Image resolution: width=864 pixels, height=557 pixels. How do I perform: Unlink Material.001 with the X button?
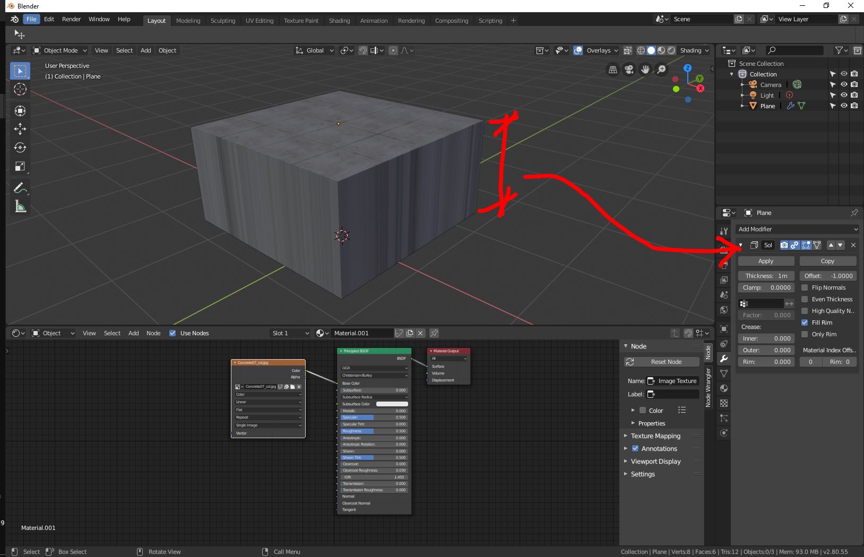coord(420,333)
